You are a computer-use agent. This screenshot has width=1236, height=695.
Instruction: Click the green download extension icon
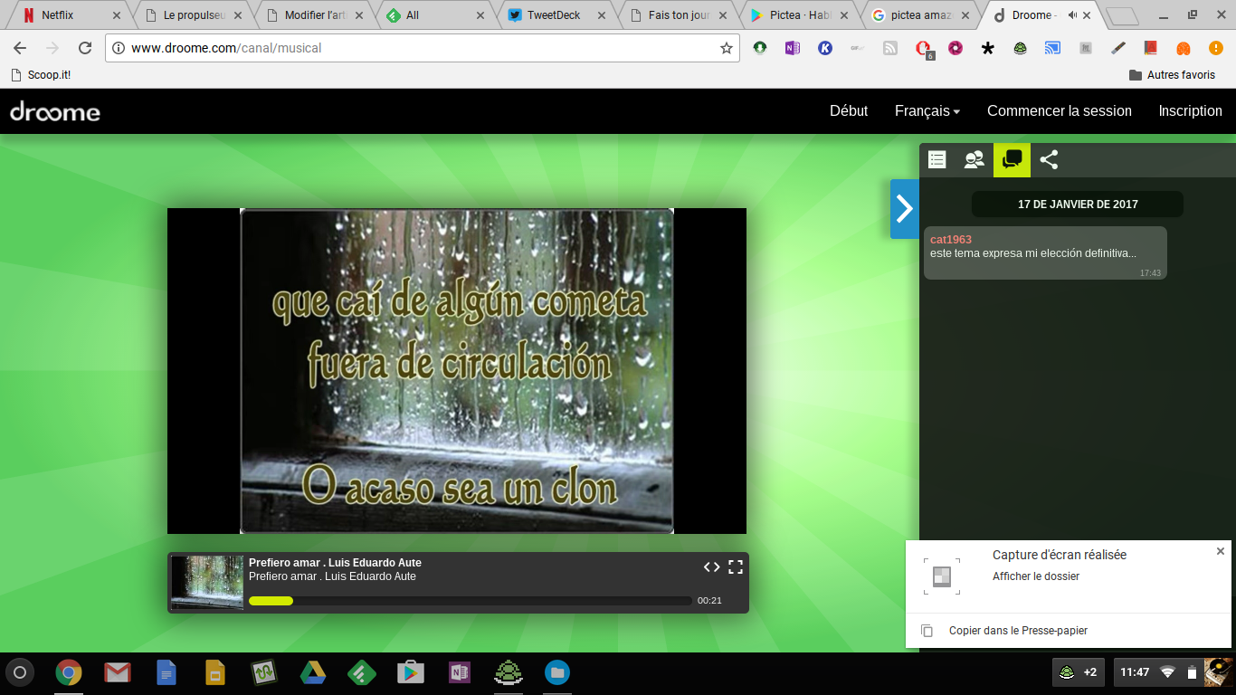[760, 48]
